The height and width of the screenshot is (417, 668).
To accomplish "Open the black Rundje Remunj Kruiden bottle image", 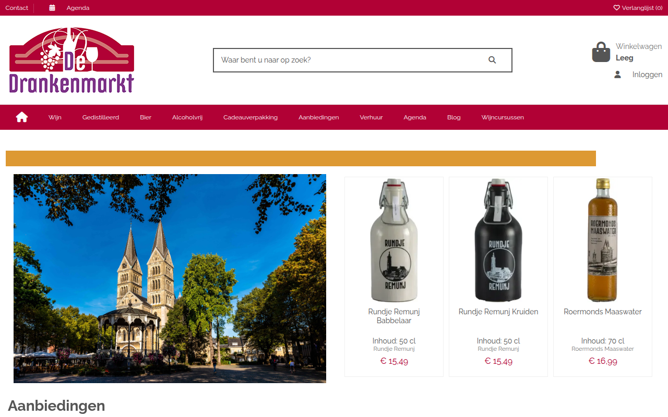I will point(498,241).
